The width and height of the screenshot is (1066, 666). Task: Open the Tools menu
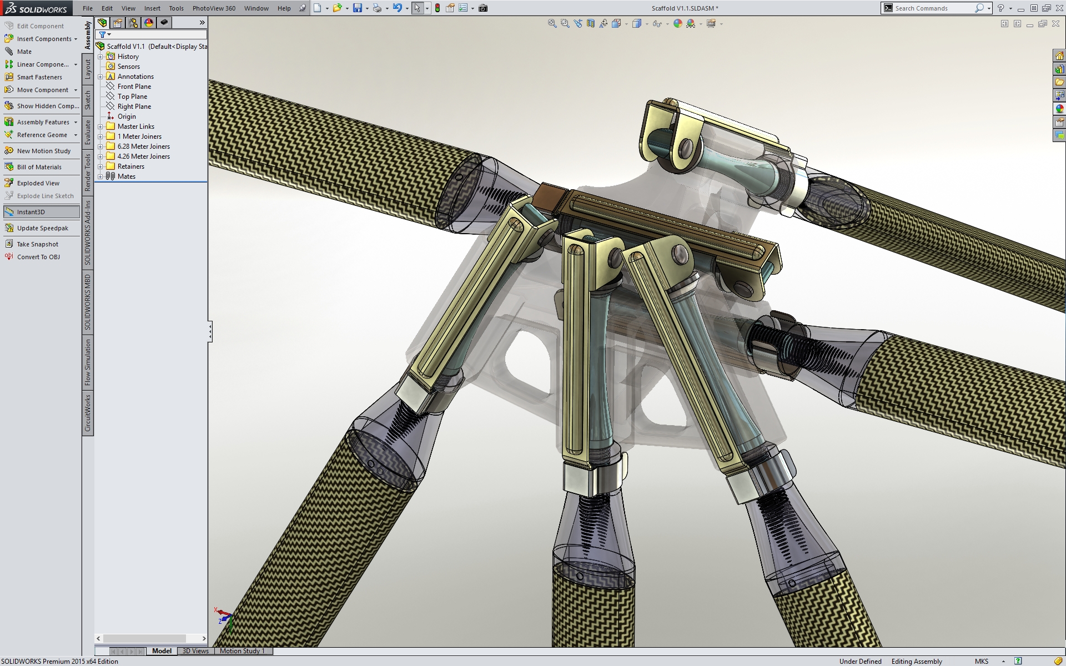pyautogui.click(x=176, y=8)
